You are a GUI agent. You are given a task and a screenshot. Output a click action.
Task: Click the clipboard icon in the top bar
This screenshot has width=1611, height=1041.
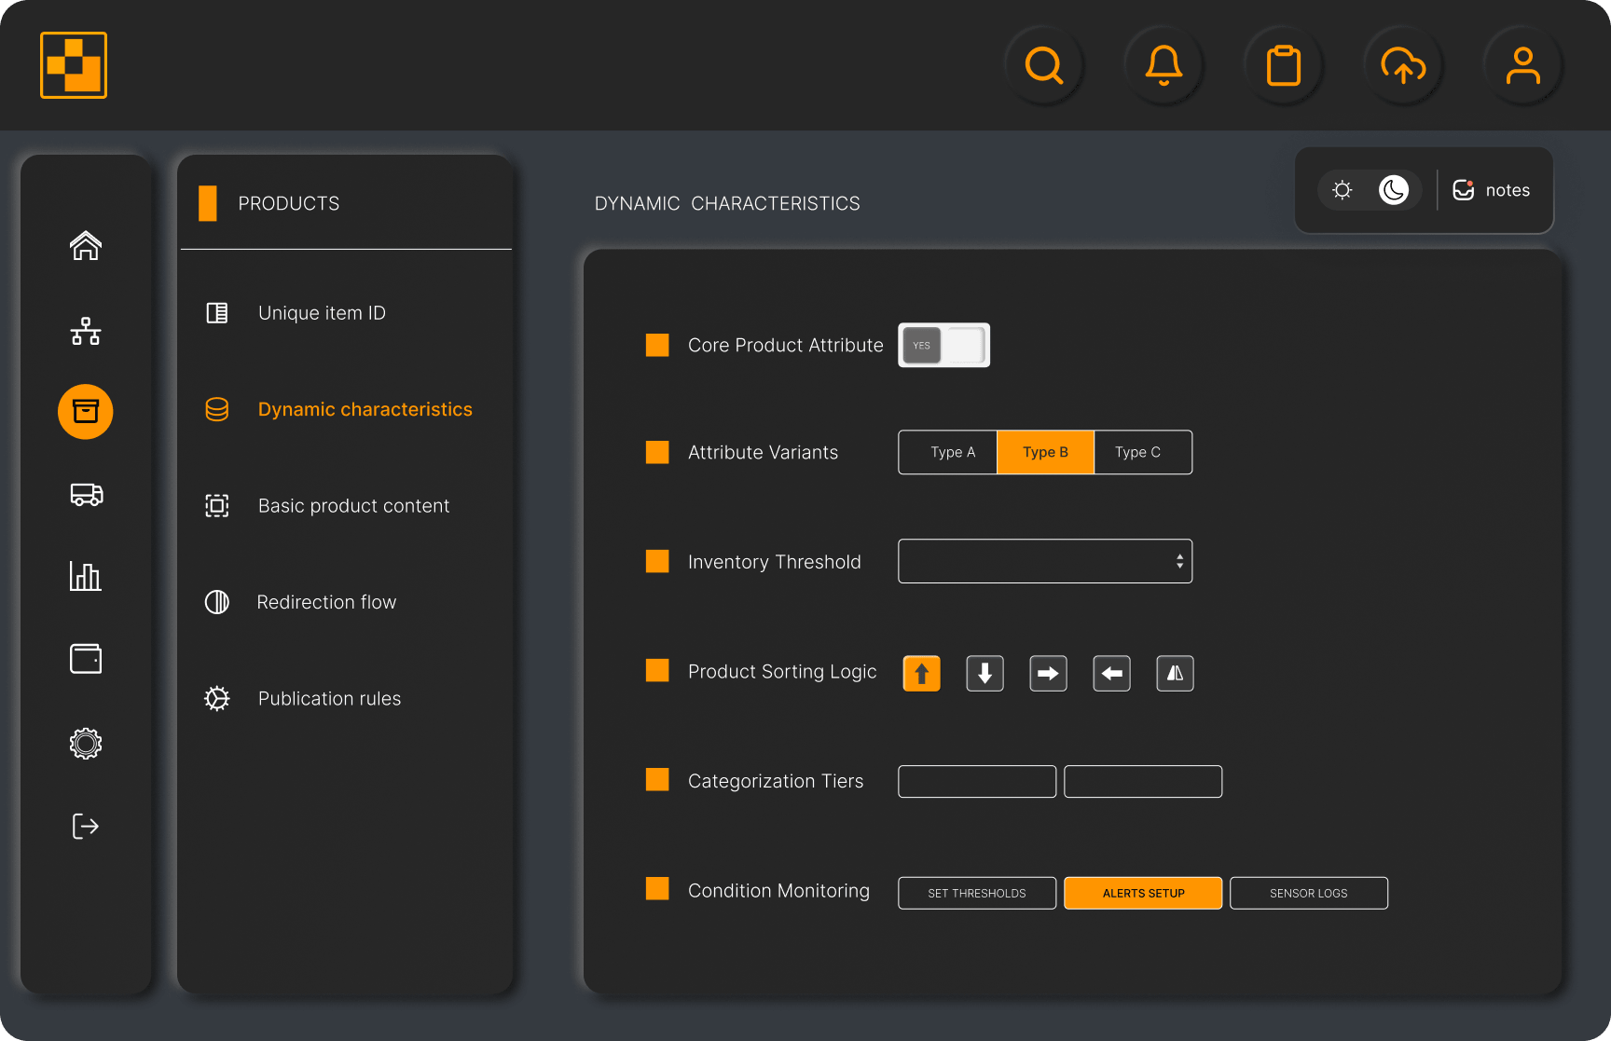(1284, 66)
